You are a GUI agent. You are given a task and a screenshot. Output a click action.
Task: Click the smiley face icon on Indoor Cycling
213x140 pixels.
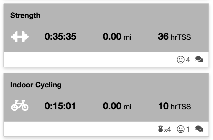click(x=181, y=129)
